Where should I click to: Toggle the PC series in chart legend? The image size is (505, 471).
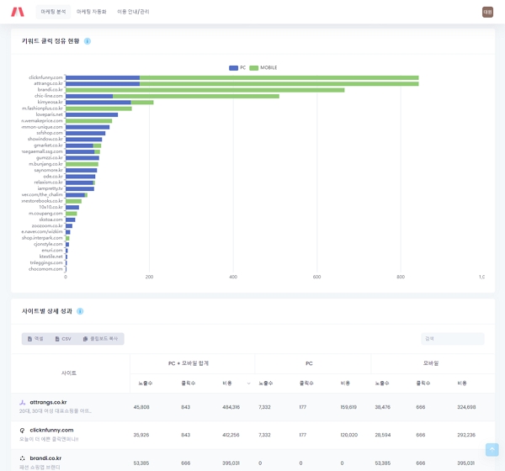coord(237,67)
